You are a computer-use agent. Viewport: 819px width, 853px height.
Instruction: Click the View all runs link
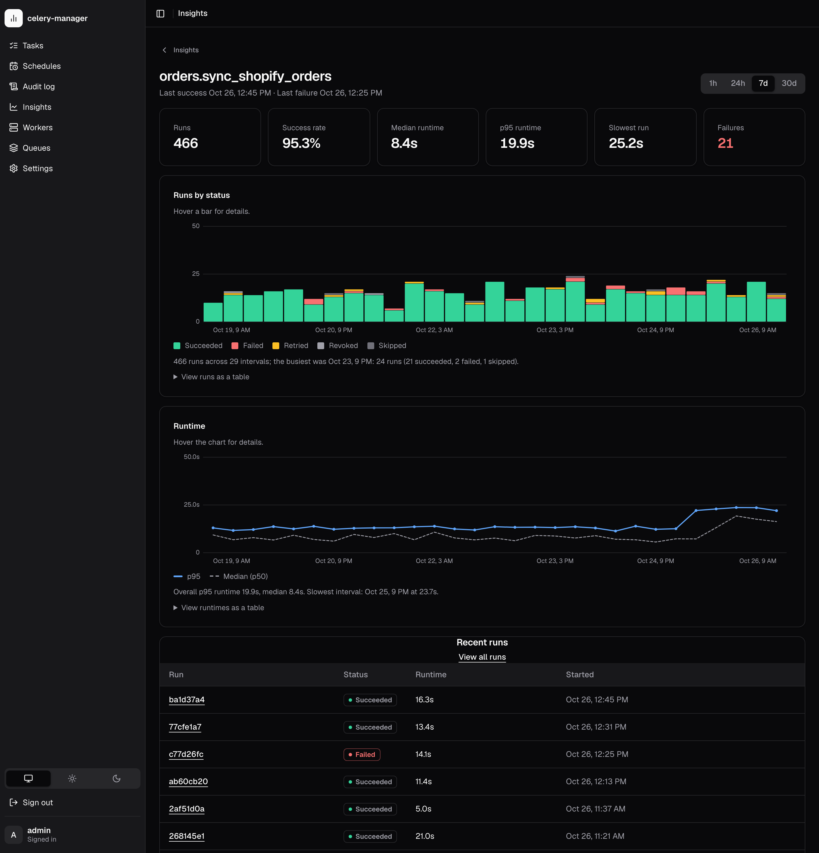click(482, 657)
